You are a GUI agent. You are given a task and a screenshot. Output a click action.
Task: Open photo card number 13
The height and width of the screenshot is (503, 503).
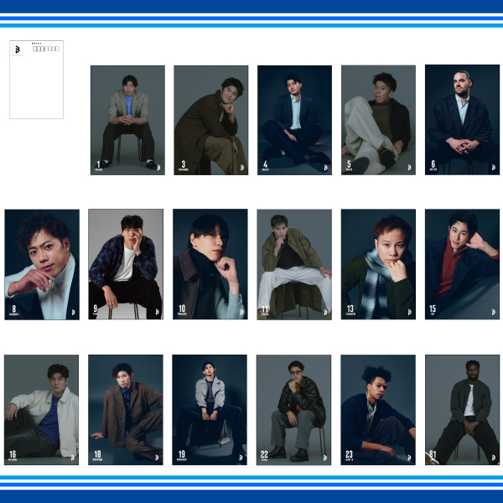pyautogui.click(x=378, y=264)
